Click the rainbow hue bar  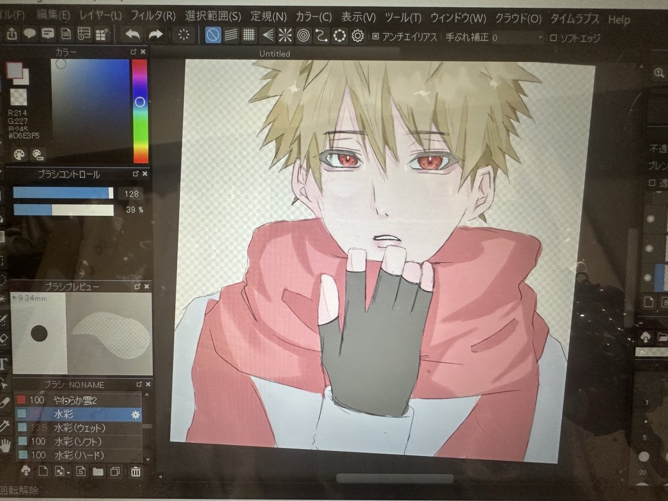coord(140,111)
